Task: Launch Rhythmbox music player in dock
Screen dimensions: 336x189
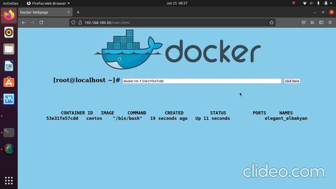Action: click(9, 33)
